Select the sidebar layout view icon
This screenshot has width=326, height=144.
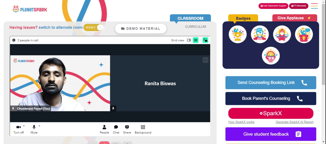189,40
